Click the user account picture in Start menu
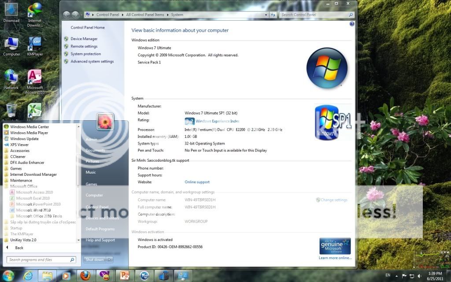 click(x=105, y=122)
